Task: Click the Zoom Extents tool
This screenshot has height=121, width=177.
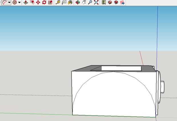Action: (x=96, y=2)
